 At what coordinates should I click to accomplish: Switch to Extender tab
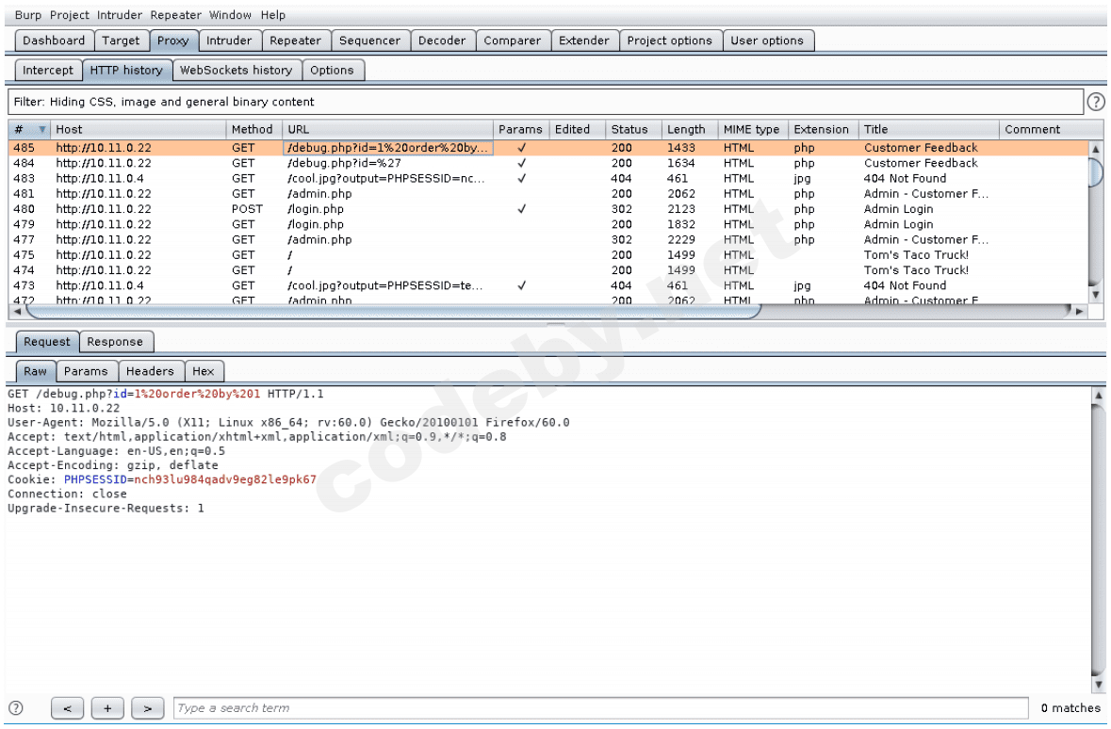tap(584, 40)
